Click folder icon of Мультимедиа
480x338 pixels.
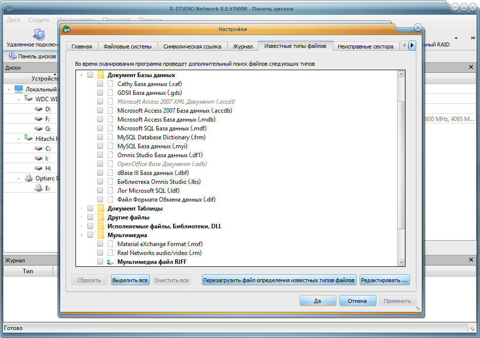pyautogui.click(x=101, y=235)
